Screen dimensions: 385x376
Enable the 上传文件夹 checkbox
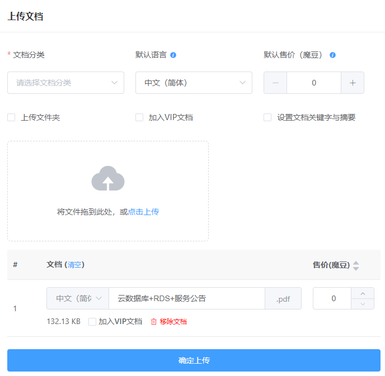(x=11, y=117)
